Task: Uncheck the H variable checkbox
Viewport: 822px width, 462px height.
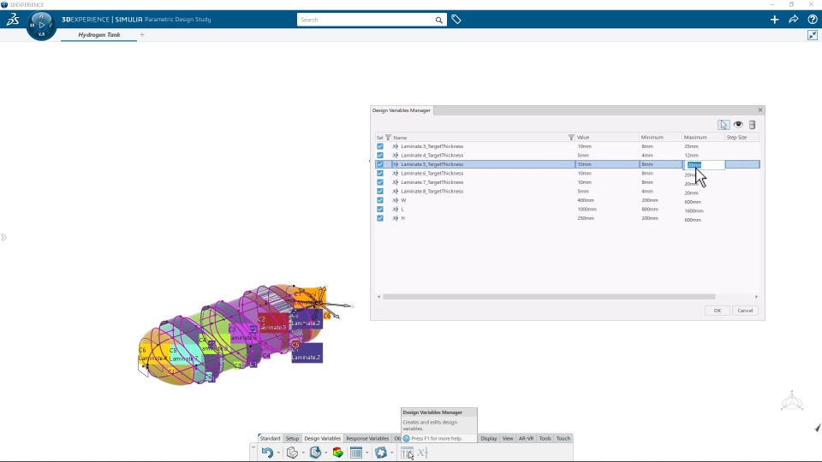Action: [x=380, y=218]
